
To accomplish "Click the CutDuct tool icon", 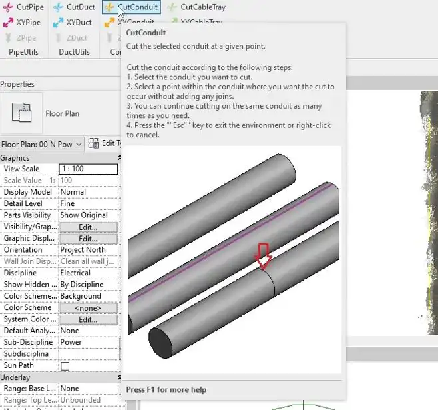I will pos(58,7).
